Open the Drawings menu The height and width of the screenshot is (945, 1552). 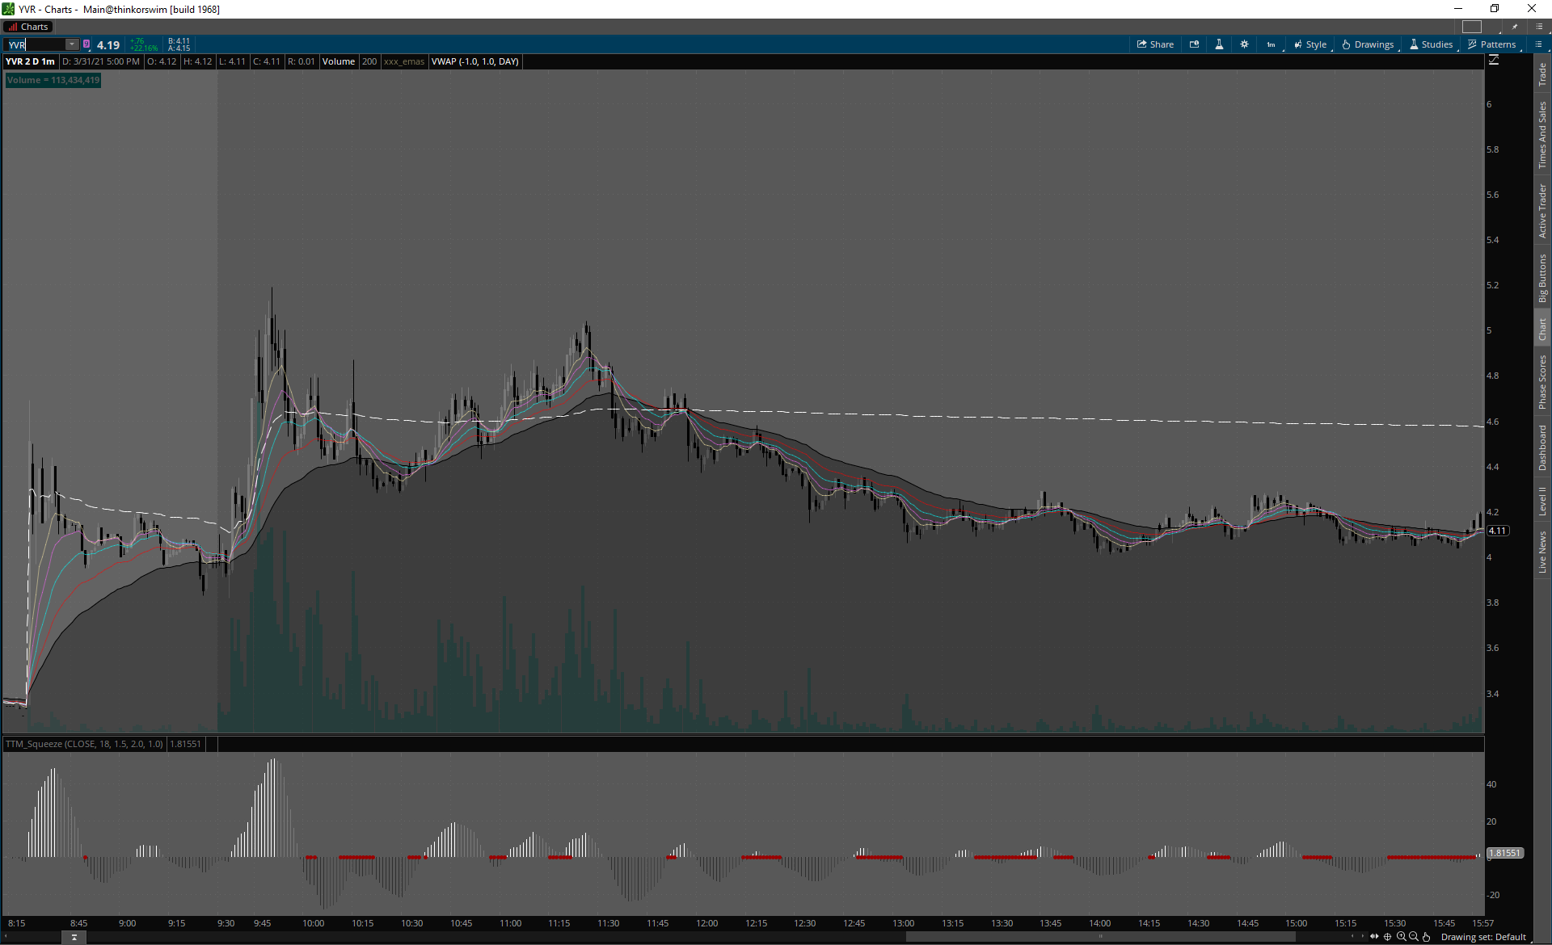point(1368,44)
